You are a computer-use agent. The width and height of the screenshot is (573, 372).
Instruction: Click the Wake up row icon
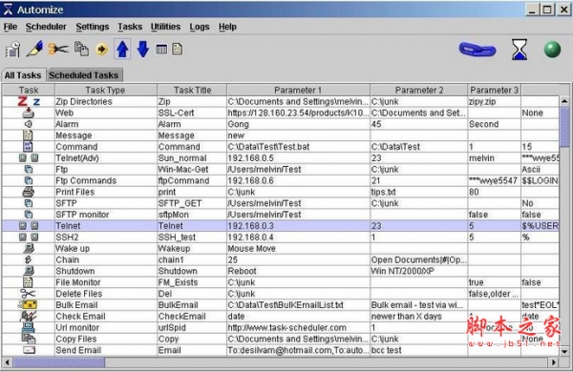click(x=29, y=248)
